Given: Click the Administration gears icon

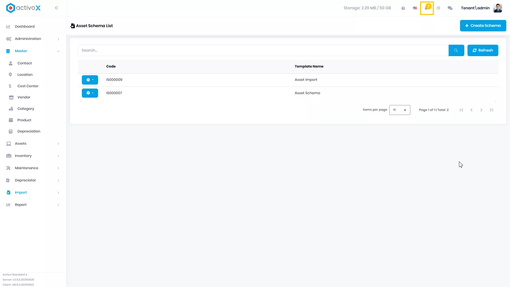Looking at the screenshot, I should 9,39.
